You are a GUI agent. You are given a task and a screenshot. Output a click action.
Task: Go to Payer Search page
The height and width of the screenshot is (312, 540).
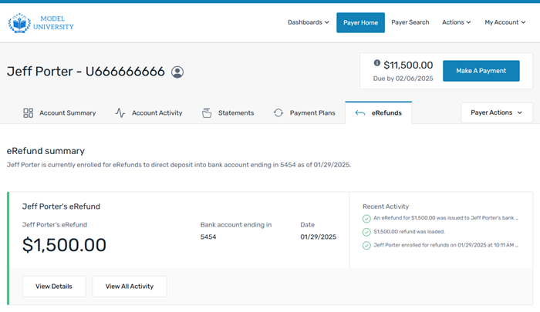pyautogui.click(x=410, y=22)
